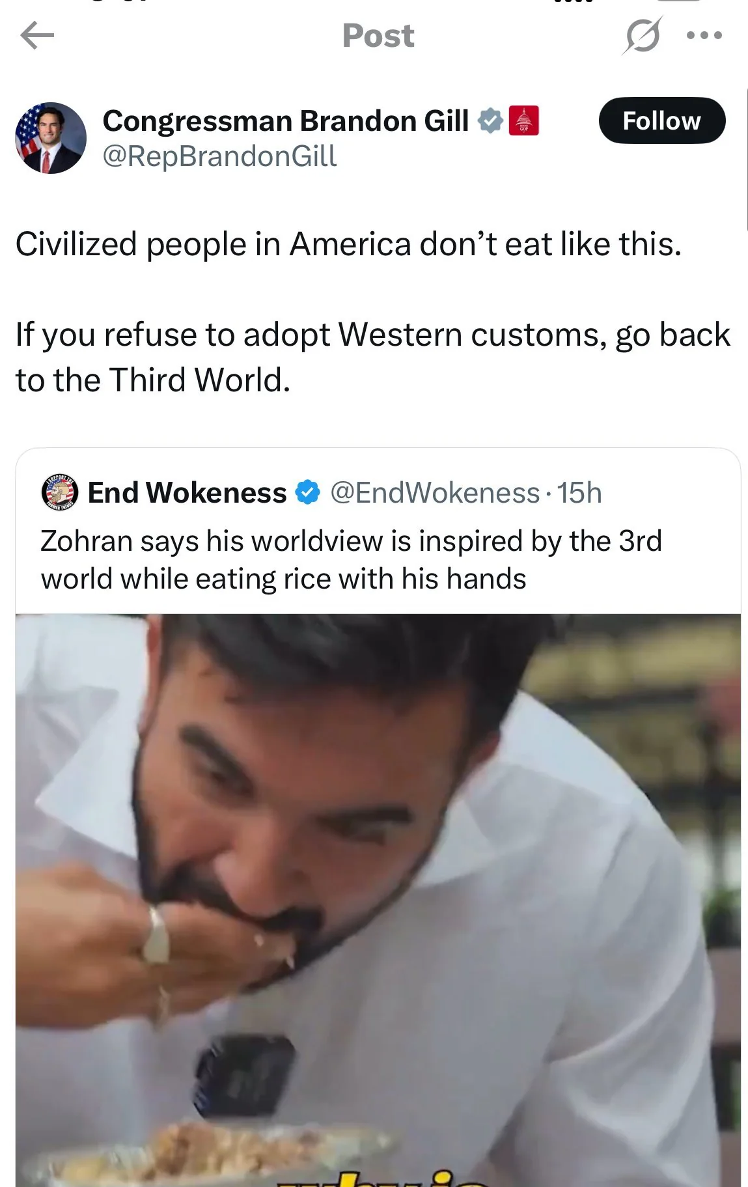Open the @EndWokeness handle
Image resolution: width=748 pixels, height=1187 pixels.
point(435,493)
